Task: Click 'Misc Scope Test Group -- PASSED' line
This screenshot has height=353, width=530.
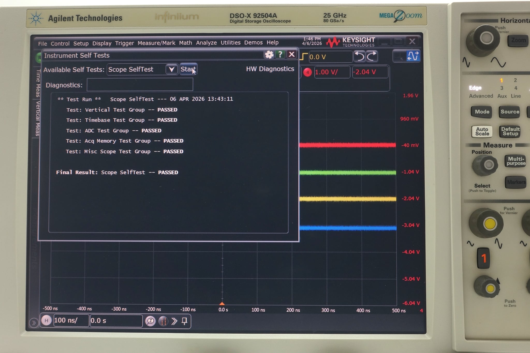Action: pyautogui.click(x=124, y=152)
